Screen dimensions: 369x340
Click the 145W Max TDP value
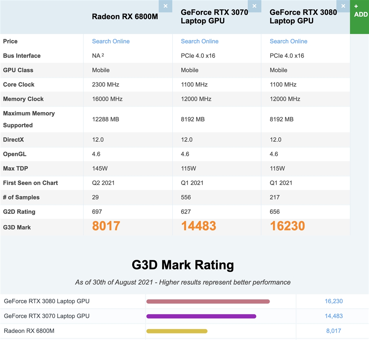100,169
